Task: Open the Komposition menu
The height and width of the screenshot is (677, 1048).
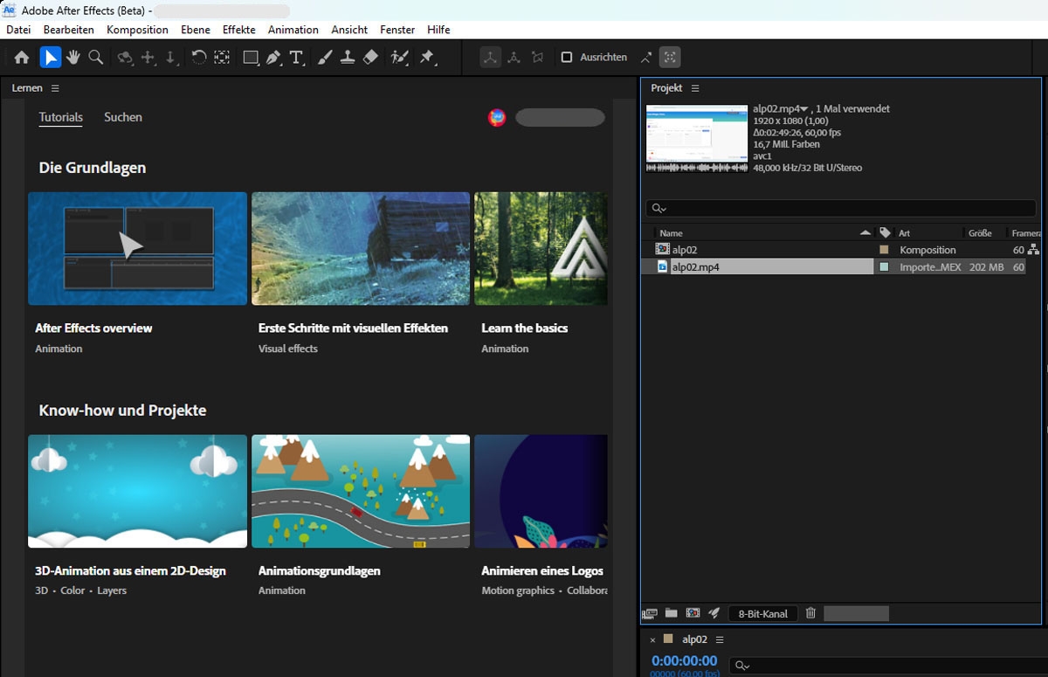Action: coord(137,30)
